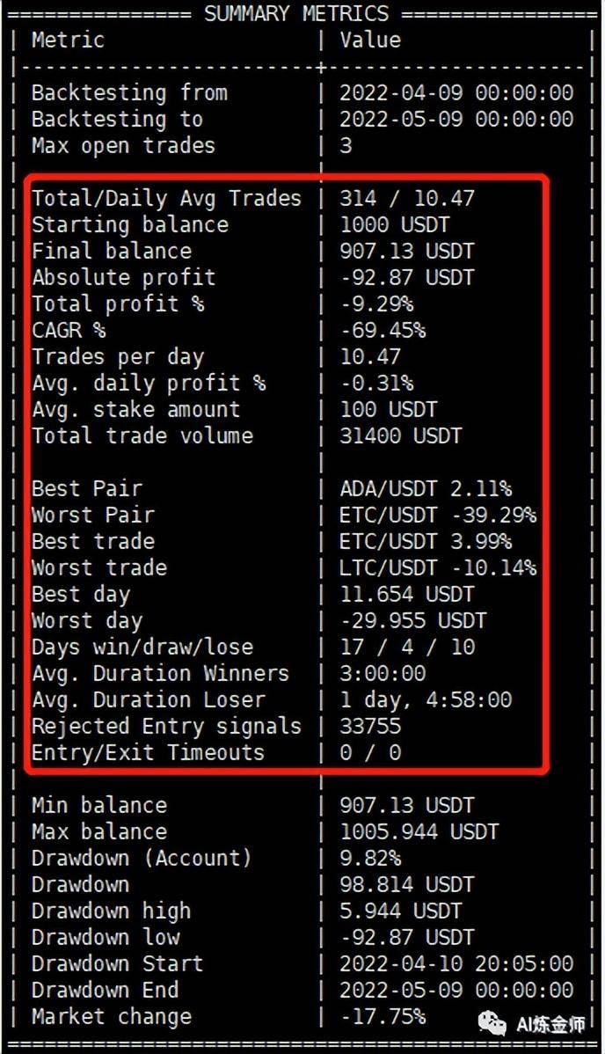Select the SUMMARY METRICS header title
Viewport: 605px width, 1054px height.
pos(296,13)
